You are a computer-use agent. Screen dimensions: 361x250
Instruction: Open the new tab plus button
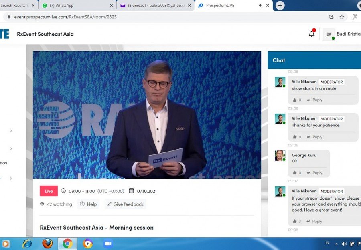(x=280, y=5)
